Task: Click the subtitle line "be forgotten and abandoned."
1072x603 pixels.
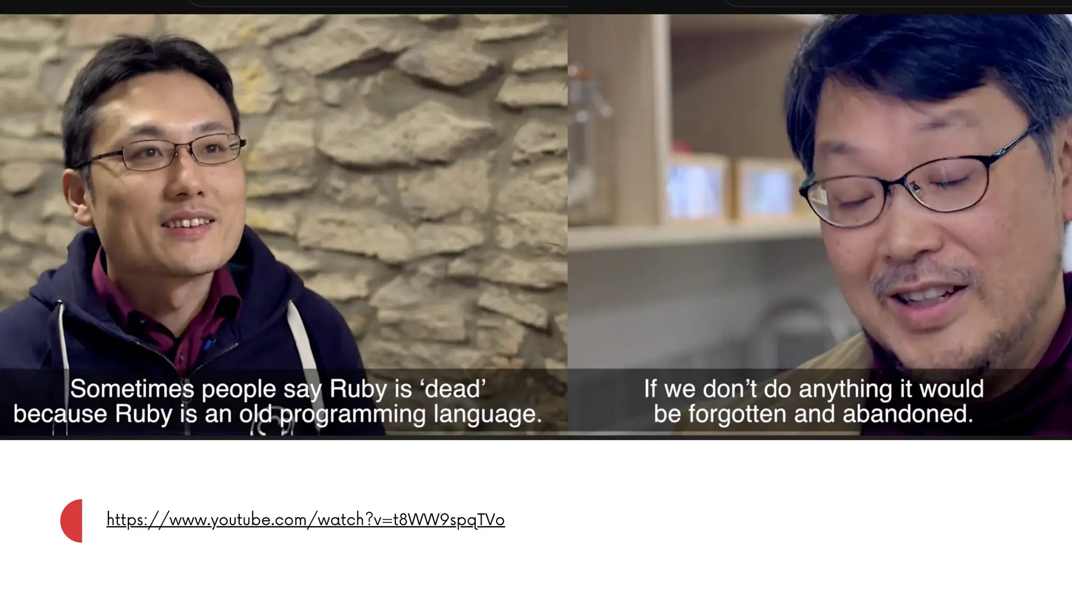Action: (x=813, y=414)
